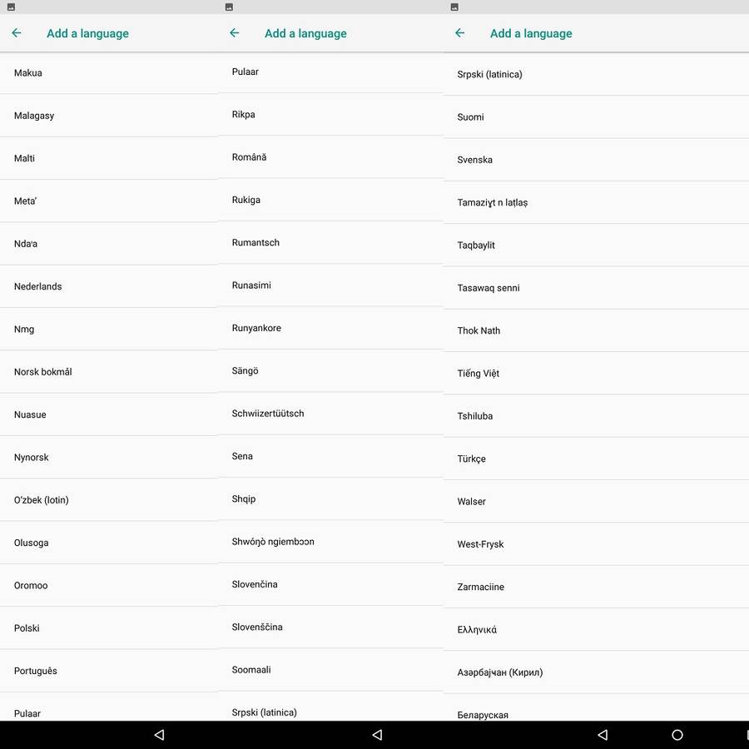The height and width of the screenshot is (749, 749).
Task: Select Malagasy from the language list
Action: click(34, 116)
